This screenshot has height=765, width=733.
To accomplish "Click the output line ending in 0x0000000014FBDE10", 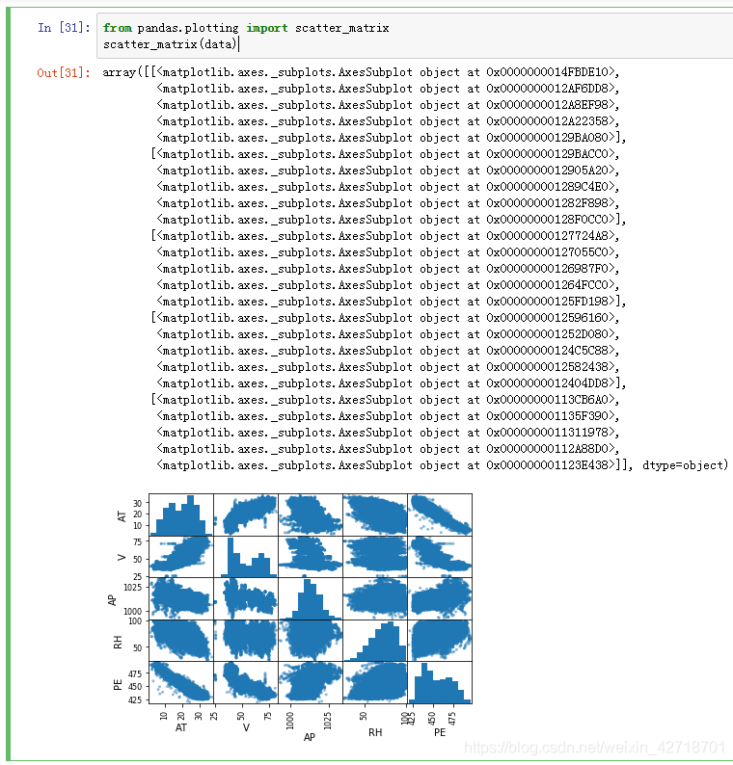I will pyautogui.click(x=361, y=72).
